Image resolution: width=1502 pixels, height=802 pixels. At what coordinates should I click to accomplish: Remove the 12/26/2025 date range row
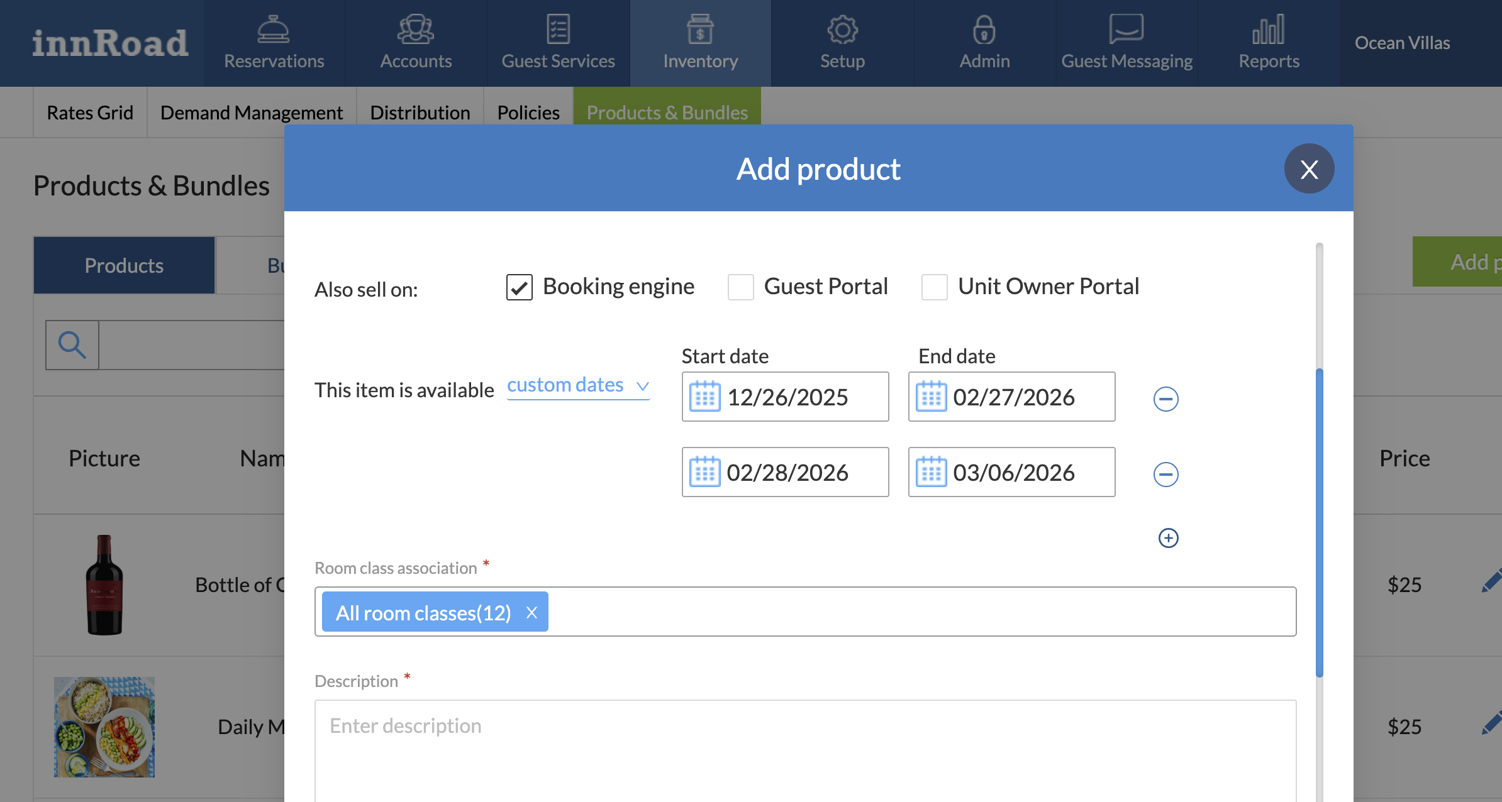click(1165, 399)
